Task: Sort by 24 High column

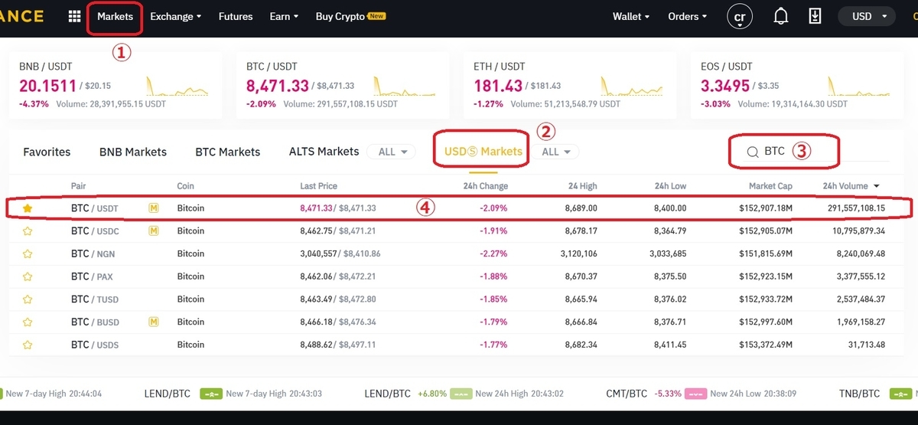Action: pos(583,186)
